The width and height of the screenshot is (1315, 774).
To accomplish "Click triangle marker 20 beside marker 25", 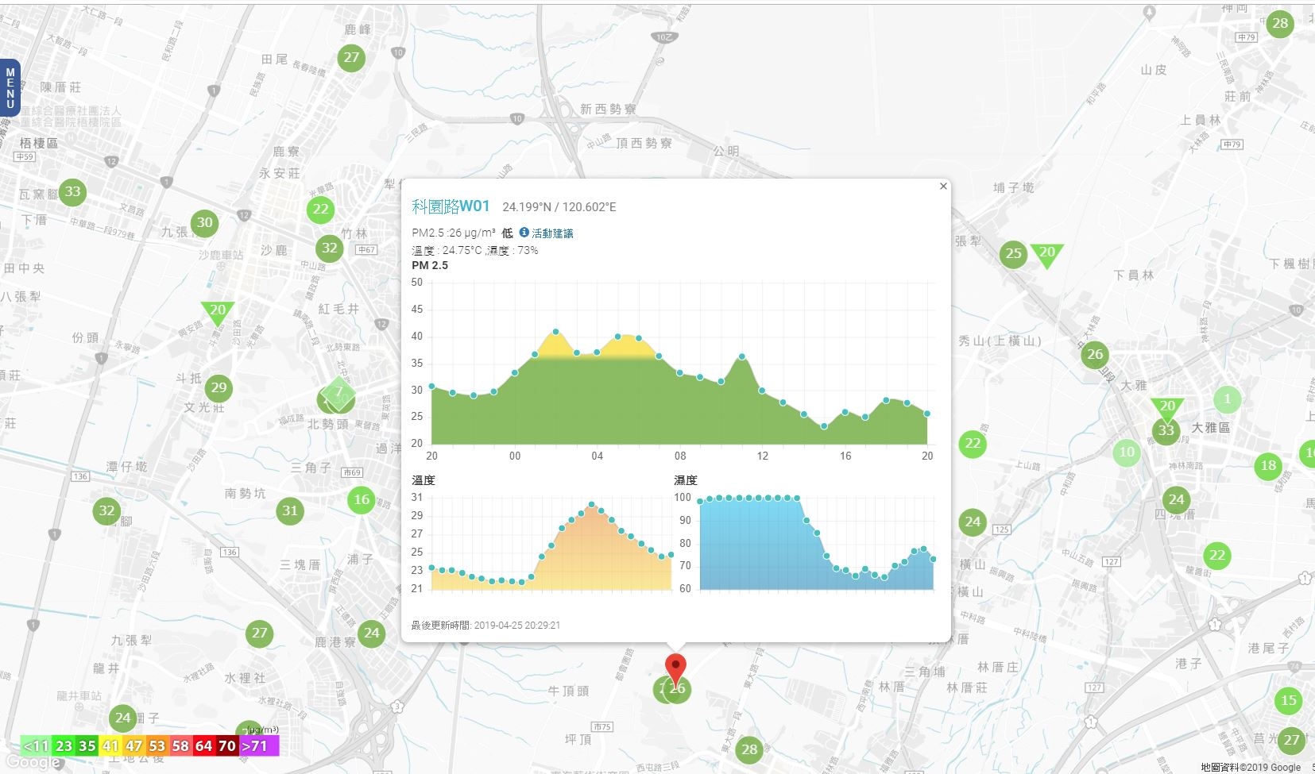I will 1047,255.
